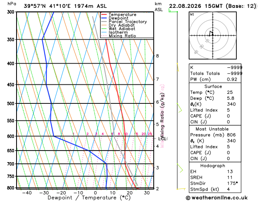The image size is (260, 201).
Task: Select the Mixing Ratio legend label
Action: (x=122, y=36)
